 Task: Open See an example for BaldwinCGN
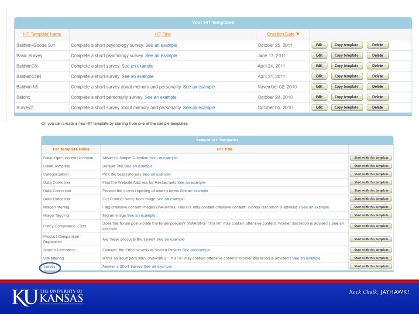tap(137, 77)
